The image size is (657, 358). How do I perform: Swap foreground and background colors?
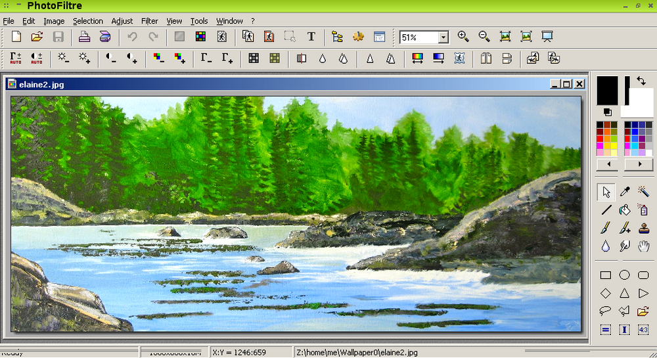coord(641,81)
